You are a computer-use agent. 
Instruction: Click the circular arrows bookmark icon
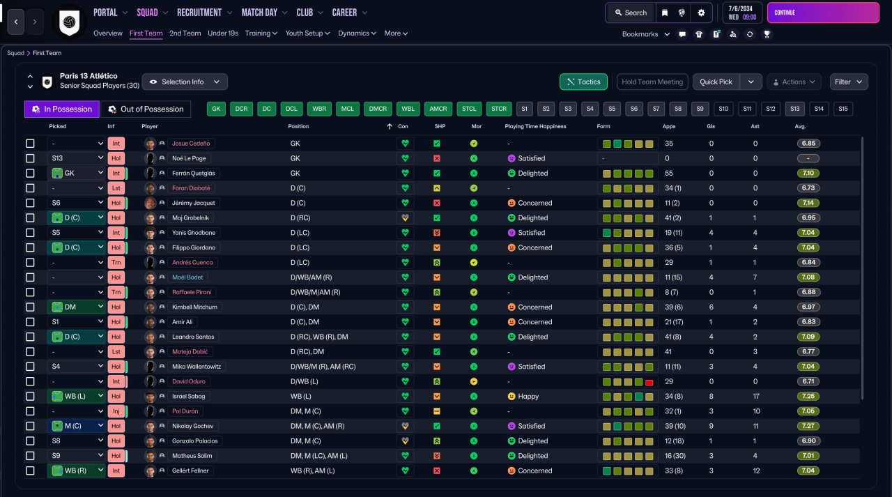coord(749,34)
